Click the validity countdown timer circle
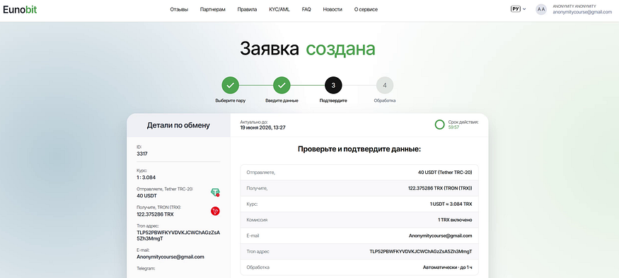 440,124
